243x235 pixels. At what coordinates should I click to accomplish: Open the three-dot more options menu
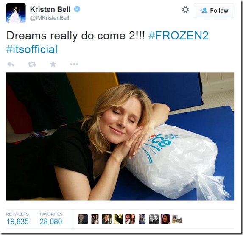click(x=74, y=64)
